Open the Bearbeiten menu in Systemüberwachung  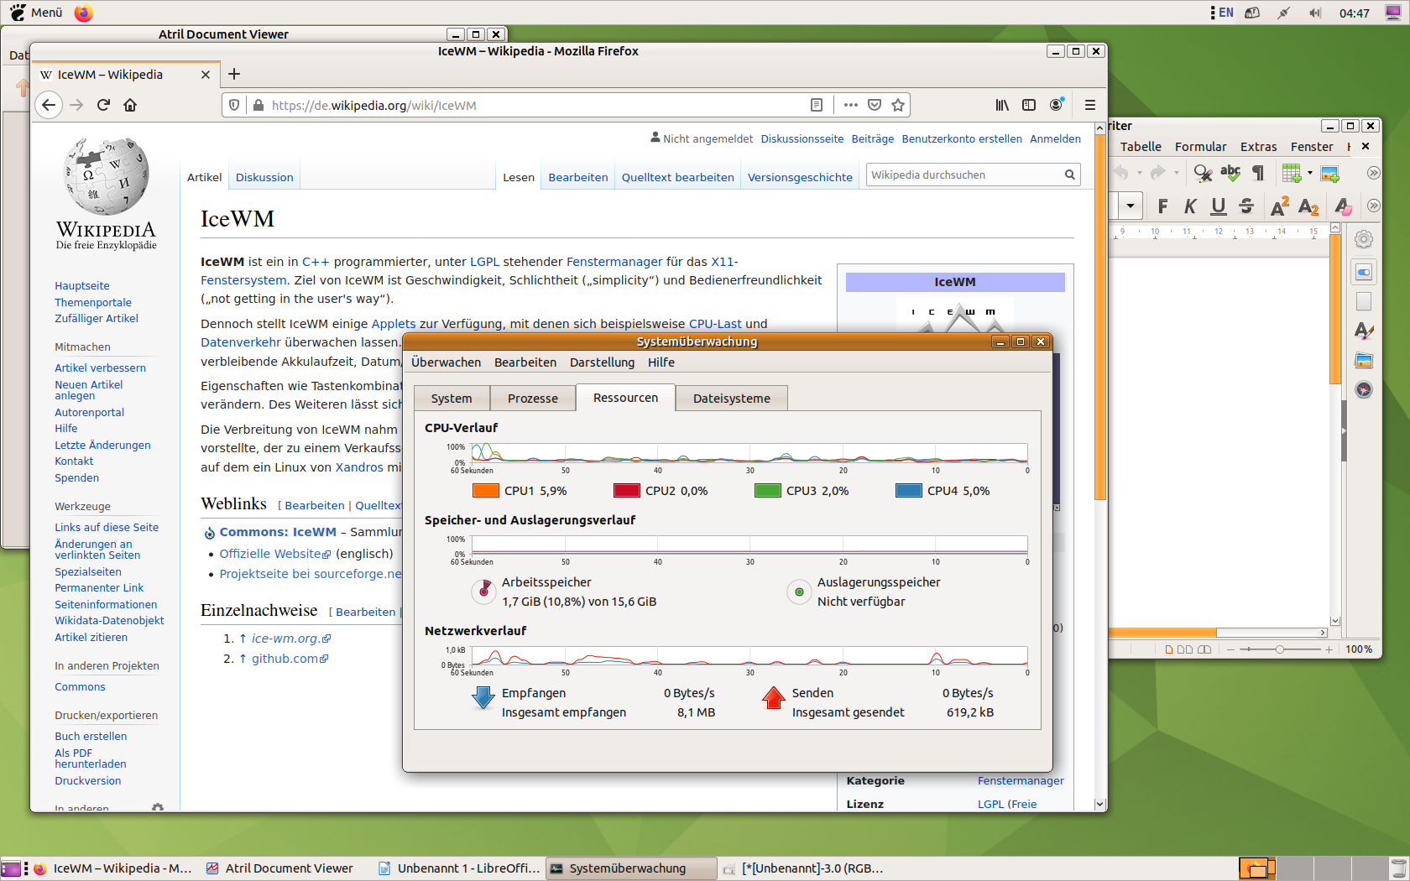coord(525,362)
